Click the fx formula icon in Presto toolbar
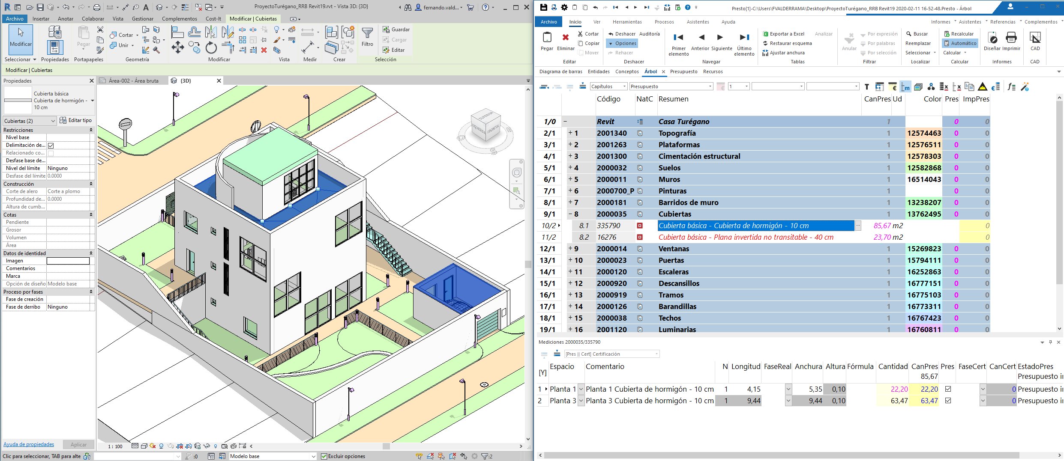 [x=1011, y=87]
